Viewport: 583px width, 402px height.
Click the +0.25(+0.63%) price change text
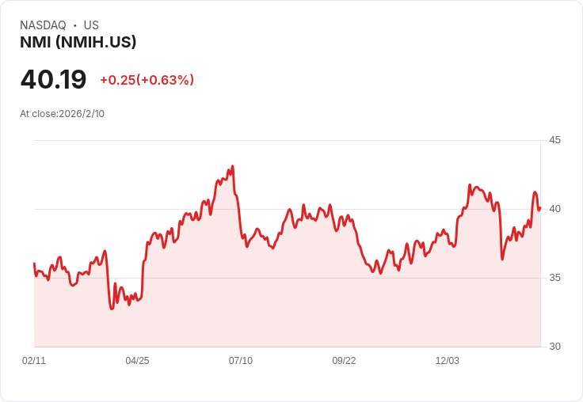[147, 80]
